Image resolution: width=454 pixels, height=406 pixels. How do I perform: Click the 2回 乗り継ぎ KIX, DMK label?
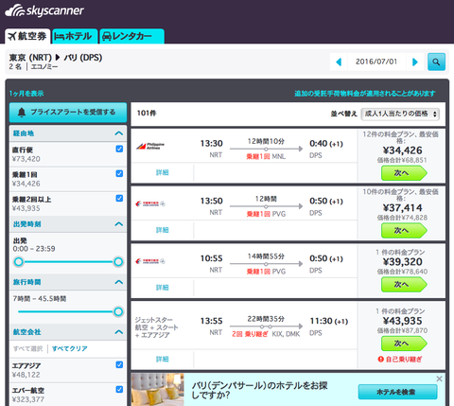(x=266, y=334)
